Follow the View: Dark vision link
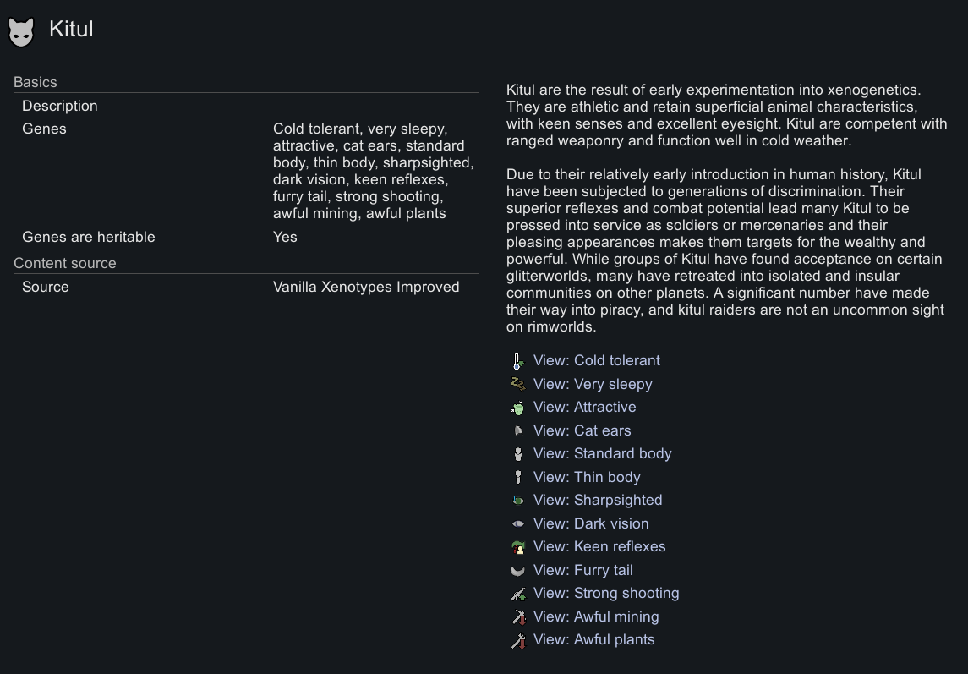The height and width of the screenshot is (674, 968). coord(591,523)
